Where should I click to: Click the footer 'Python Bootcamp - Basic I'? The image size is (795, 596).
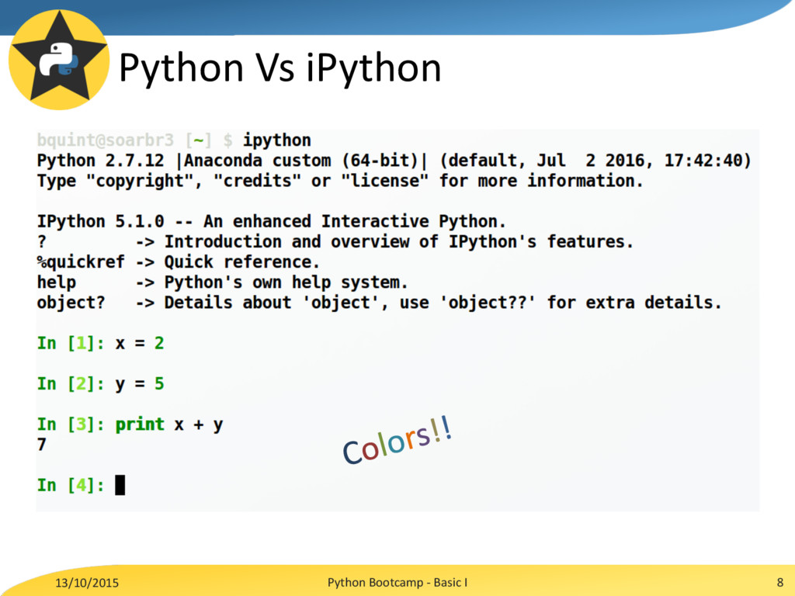397,582
